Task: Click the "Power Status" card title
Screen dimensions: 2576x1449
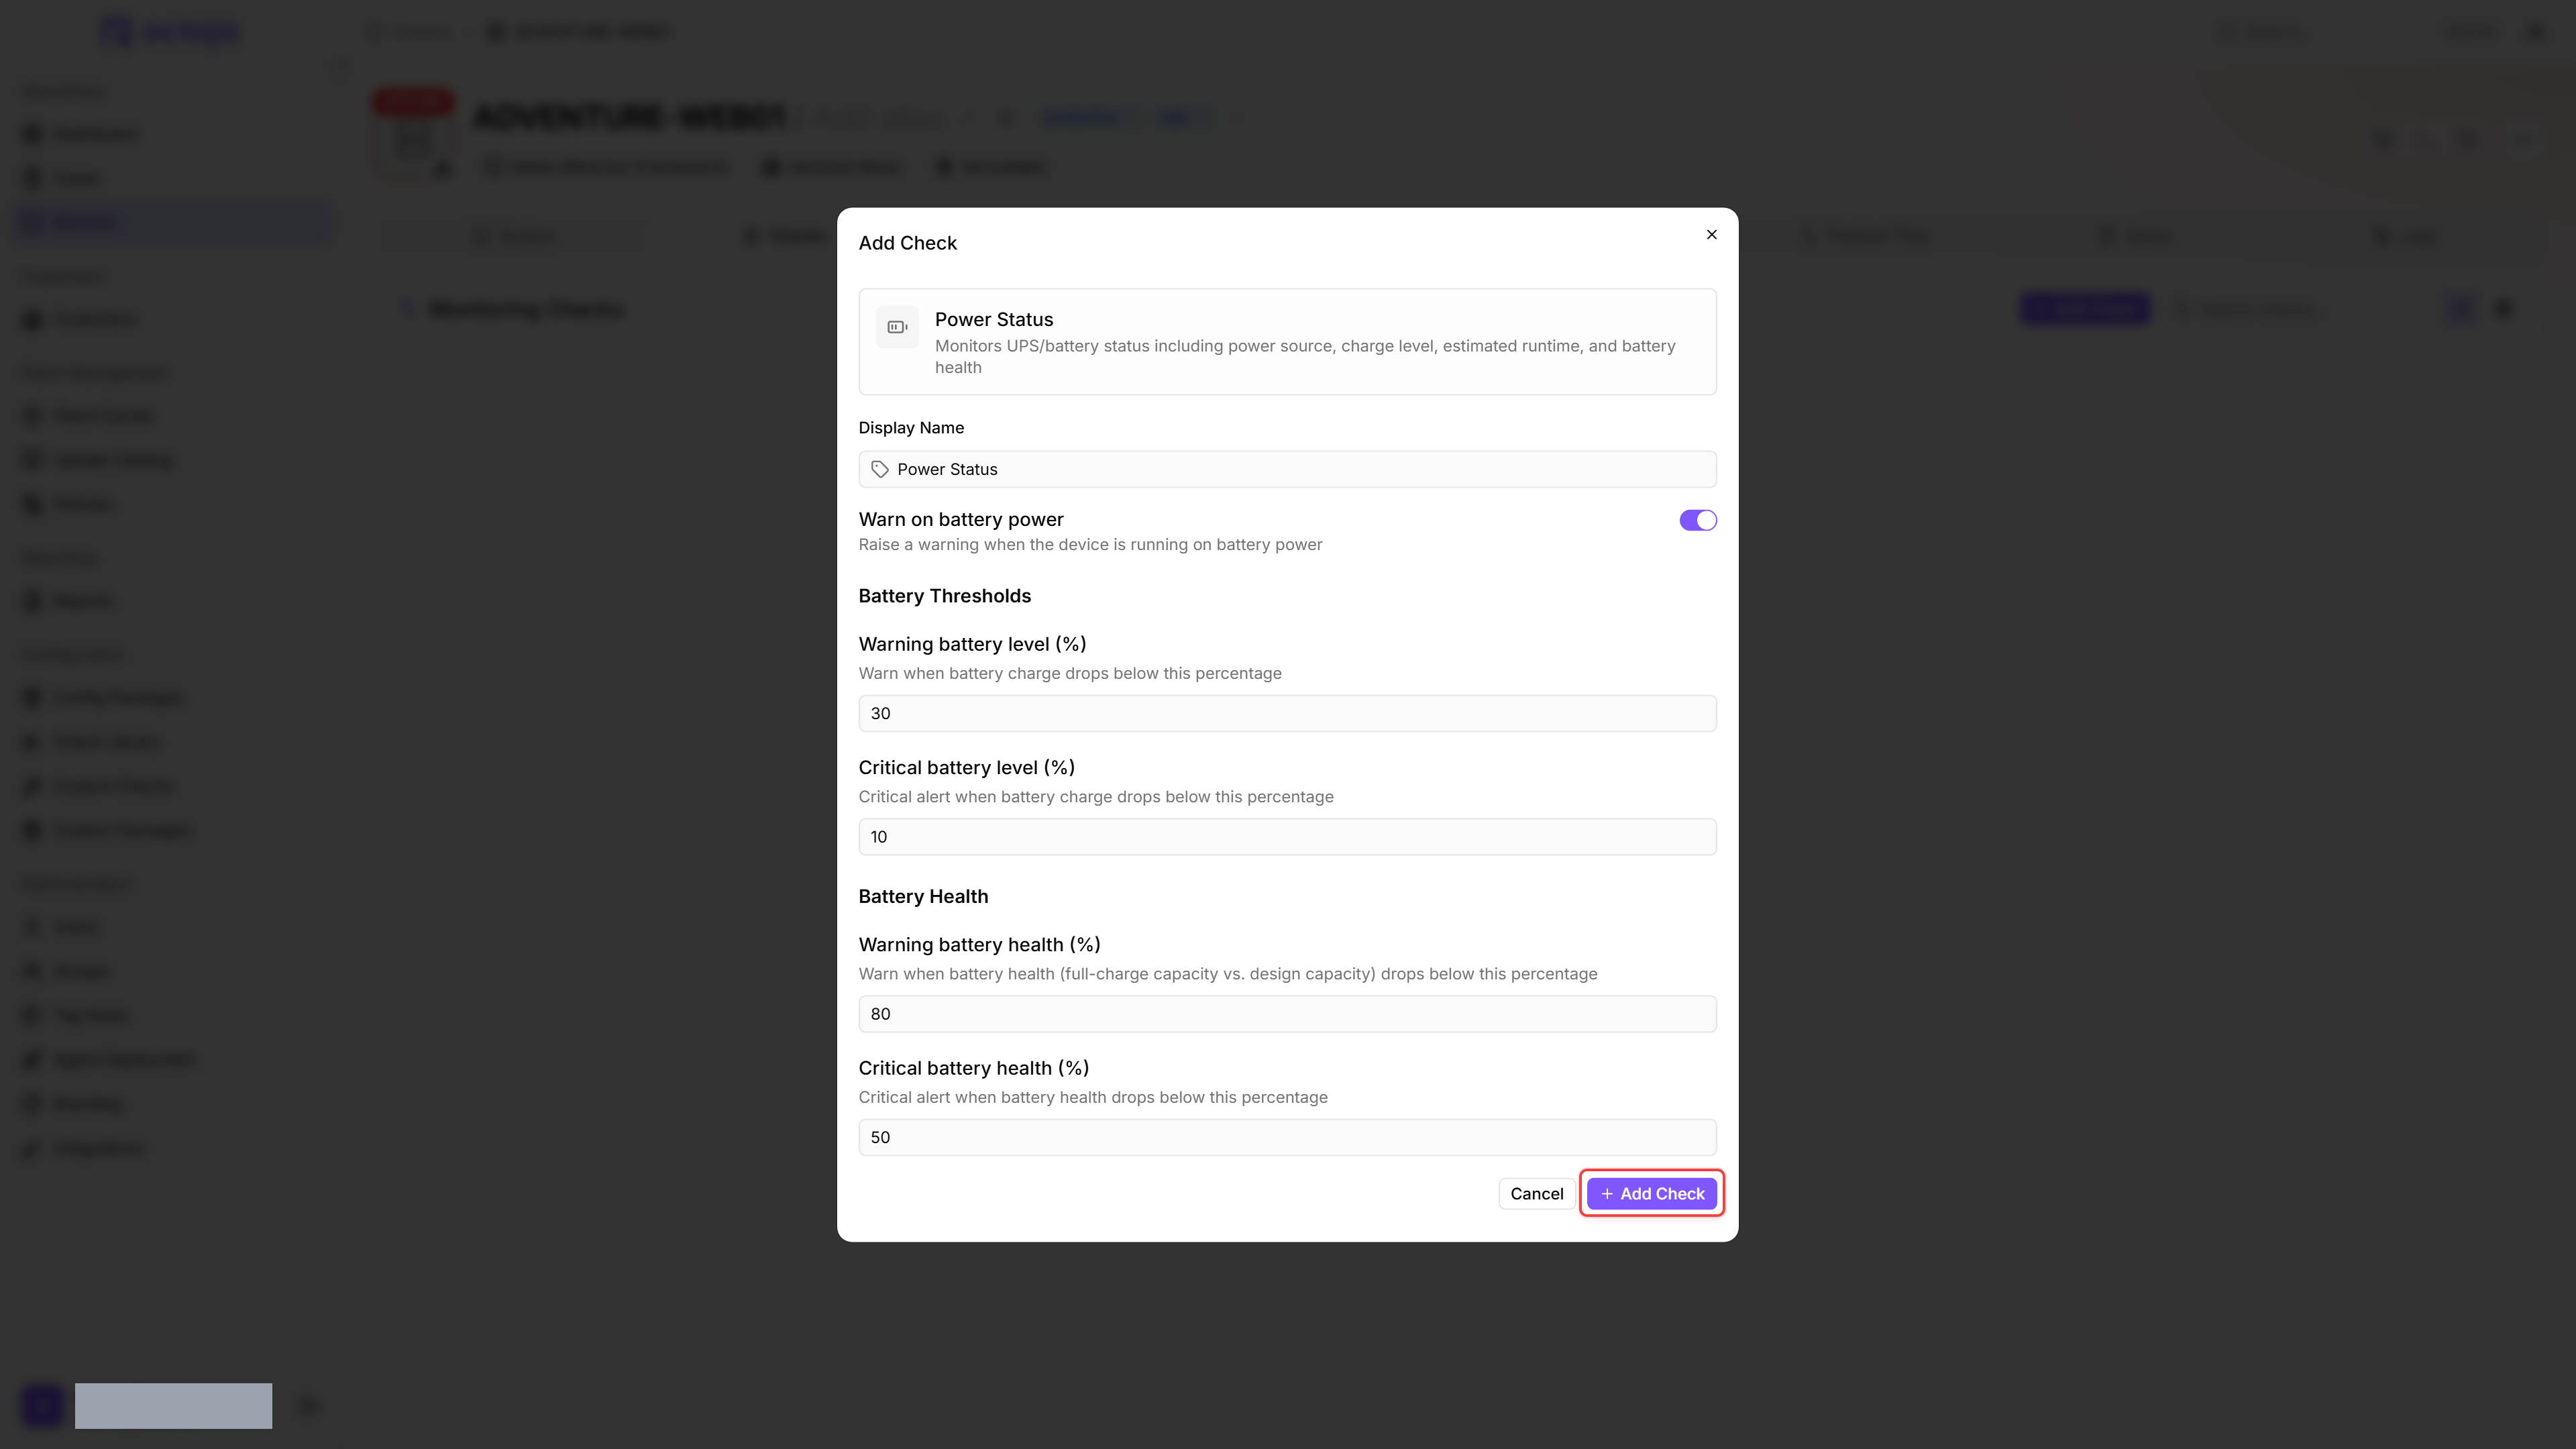Action: [x=993, y=319]
